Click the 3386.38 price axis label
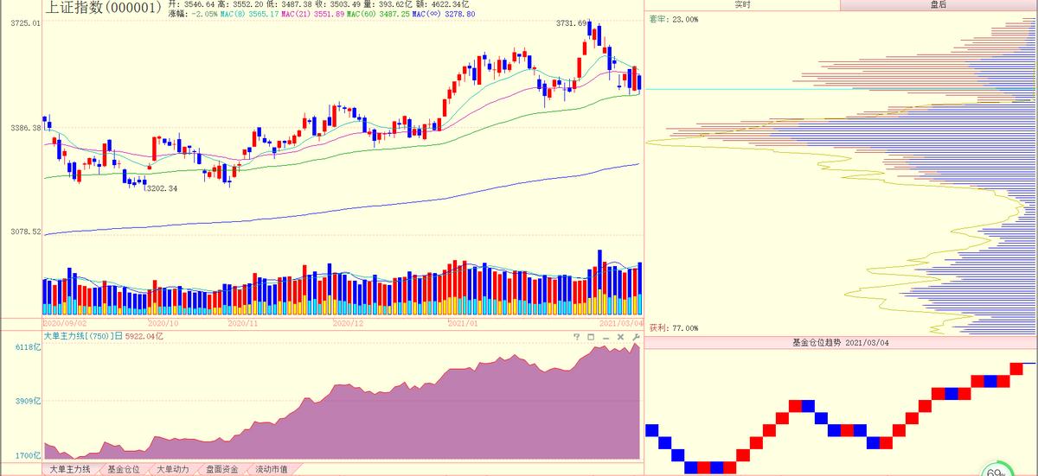The width and height of the screenshot is (1038, 476). coord(25,128)
